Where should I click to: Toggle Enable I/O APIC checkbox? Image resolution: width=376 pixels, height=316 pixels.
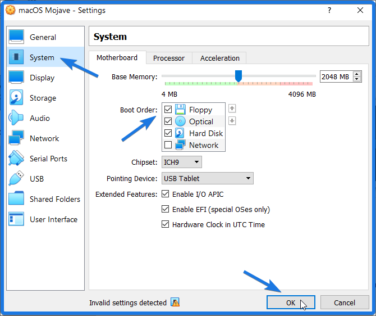tap(165, 193)
